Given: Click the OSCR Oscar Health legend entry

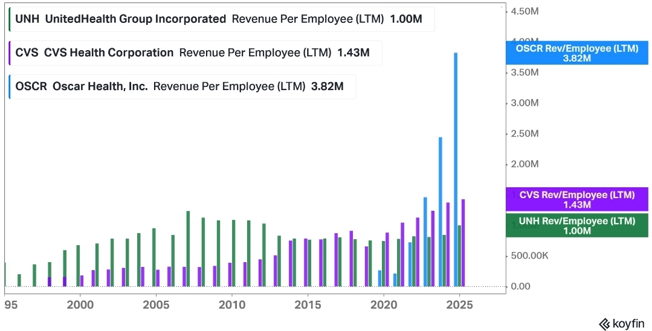Looking at the screenshot, I should coord(182,86).
